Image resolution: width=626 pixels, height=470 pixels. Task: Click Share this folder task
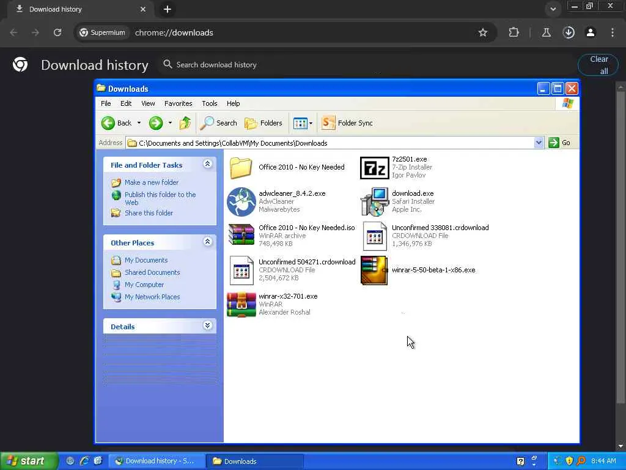149,213
